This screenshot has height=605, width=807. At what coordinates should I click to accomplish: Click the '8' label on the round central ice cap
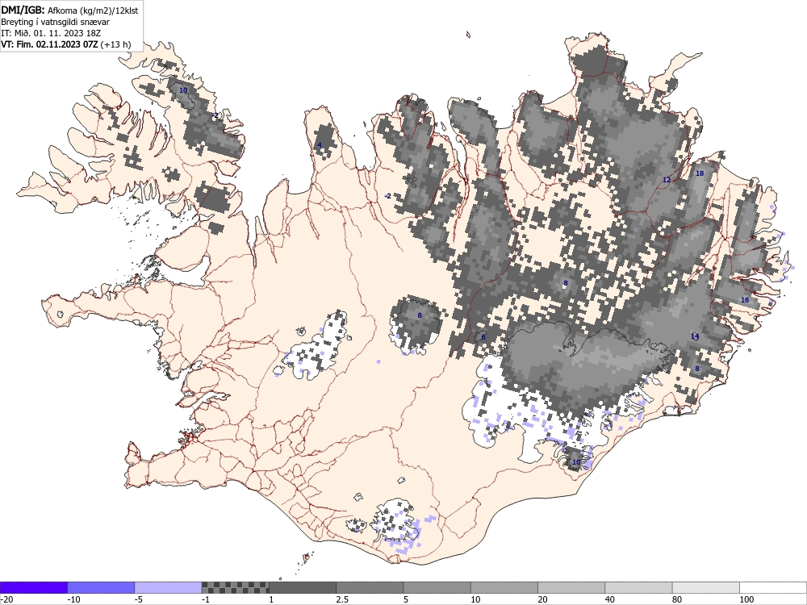tap(420, 315)
